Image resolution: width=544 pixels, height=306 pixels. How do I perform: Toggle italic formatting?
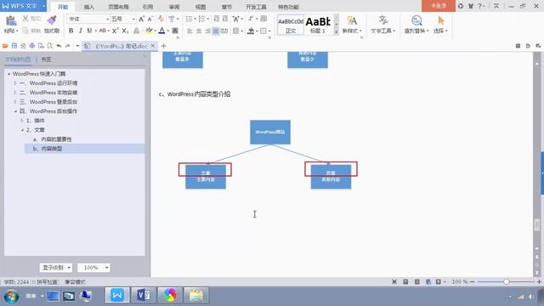80,31
